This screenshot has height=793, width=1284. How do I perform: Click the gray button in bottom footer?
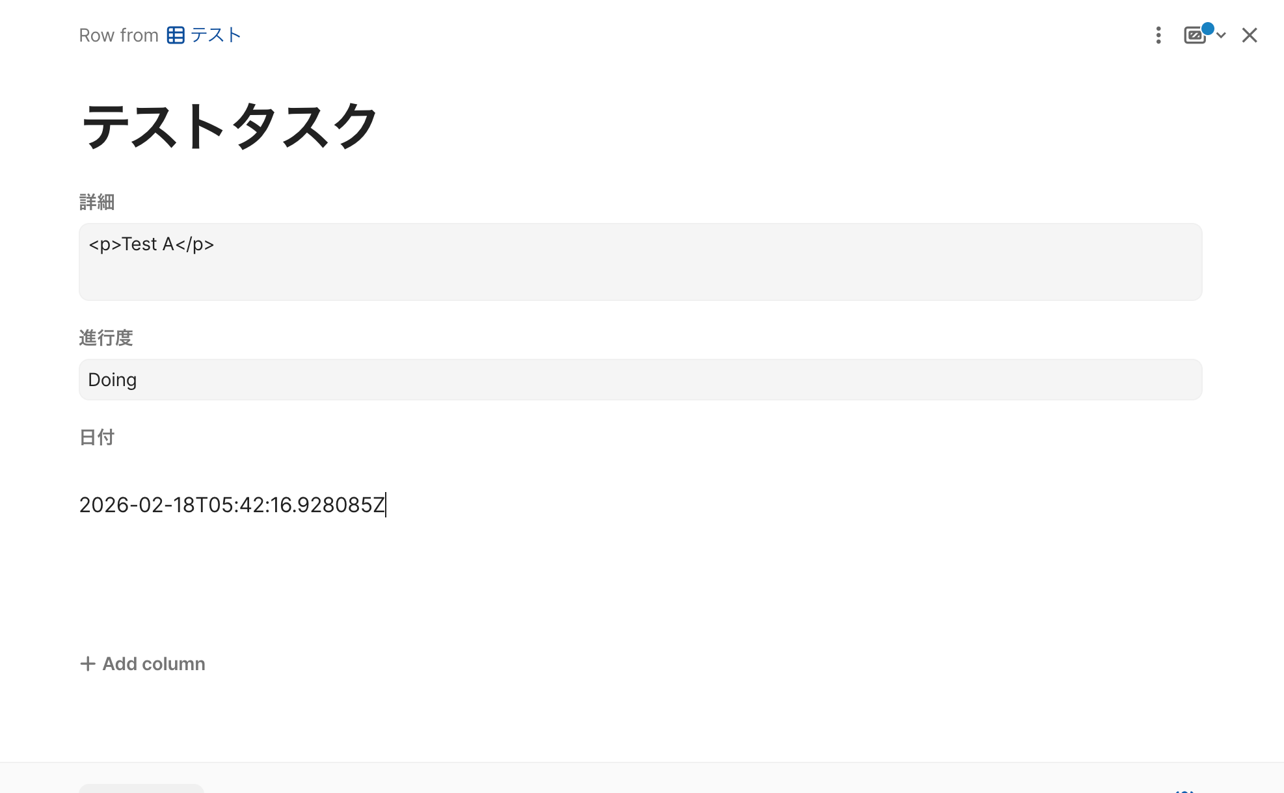click(141, 788)
